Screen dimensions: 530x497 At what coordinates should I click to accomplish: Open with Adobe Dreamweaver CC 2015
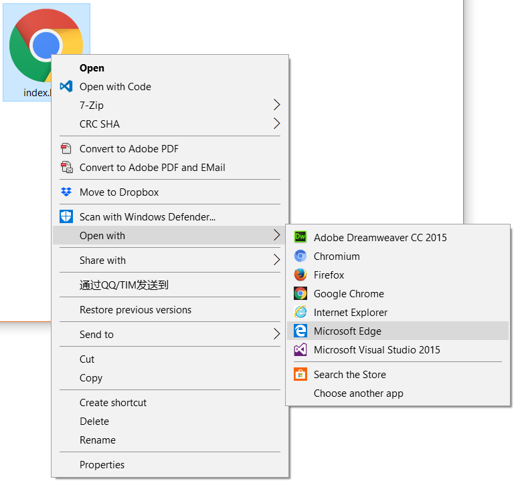pos(398,238)
